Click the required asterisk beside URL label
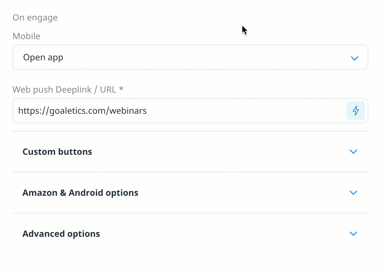Image resolution: width=382 pixels, height=271 pixels. click(121, 89)
